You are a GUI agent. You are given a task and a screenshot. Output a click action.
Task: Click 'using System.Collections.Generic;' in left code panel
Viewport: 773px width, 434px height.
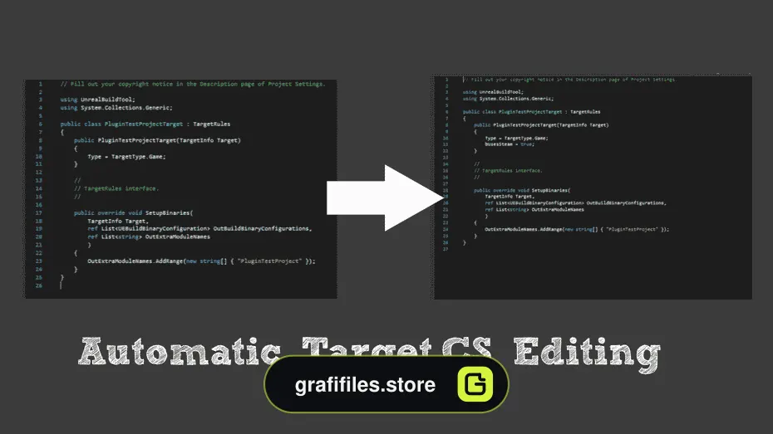(x=116, y=108)
